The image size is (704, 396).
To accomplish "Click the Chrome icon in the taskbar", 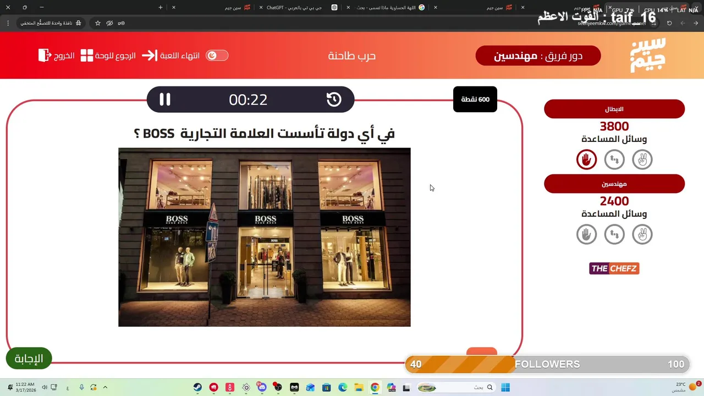I will [375, 387].
